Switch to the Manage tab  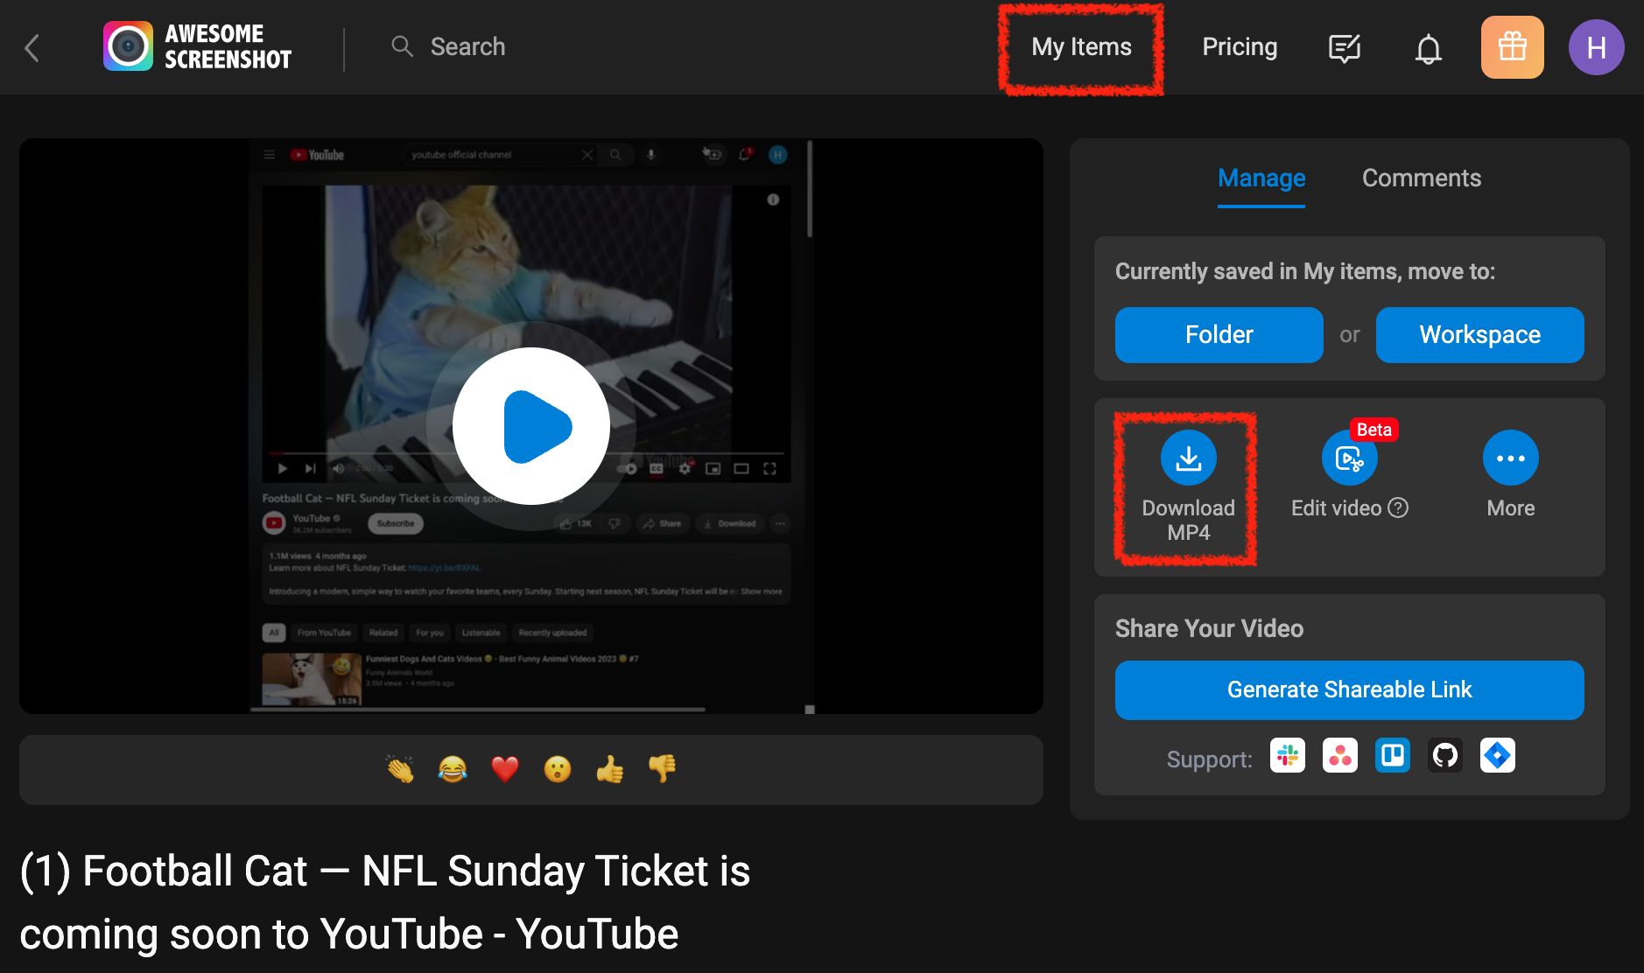click(x=1261, y=178)
